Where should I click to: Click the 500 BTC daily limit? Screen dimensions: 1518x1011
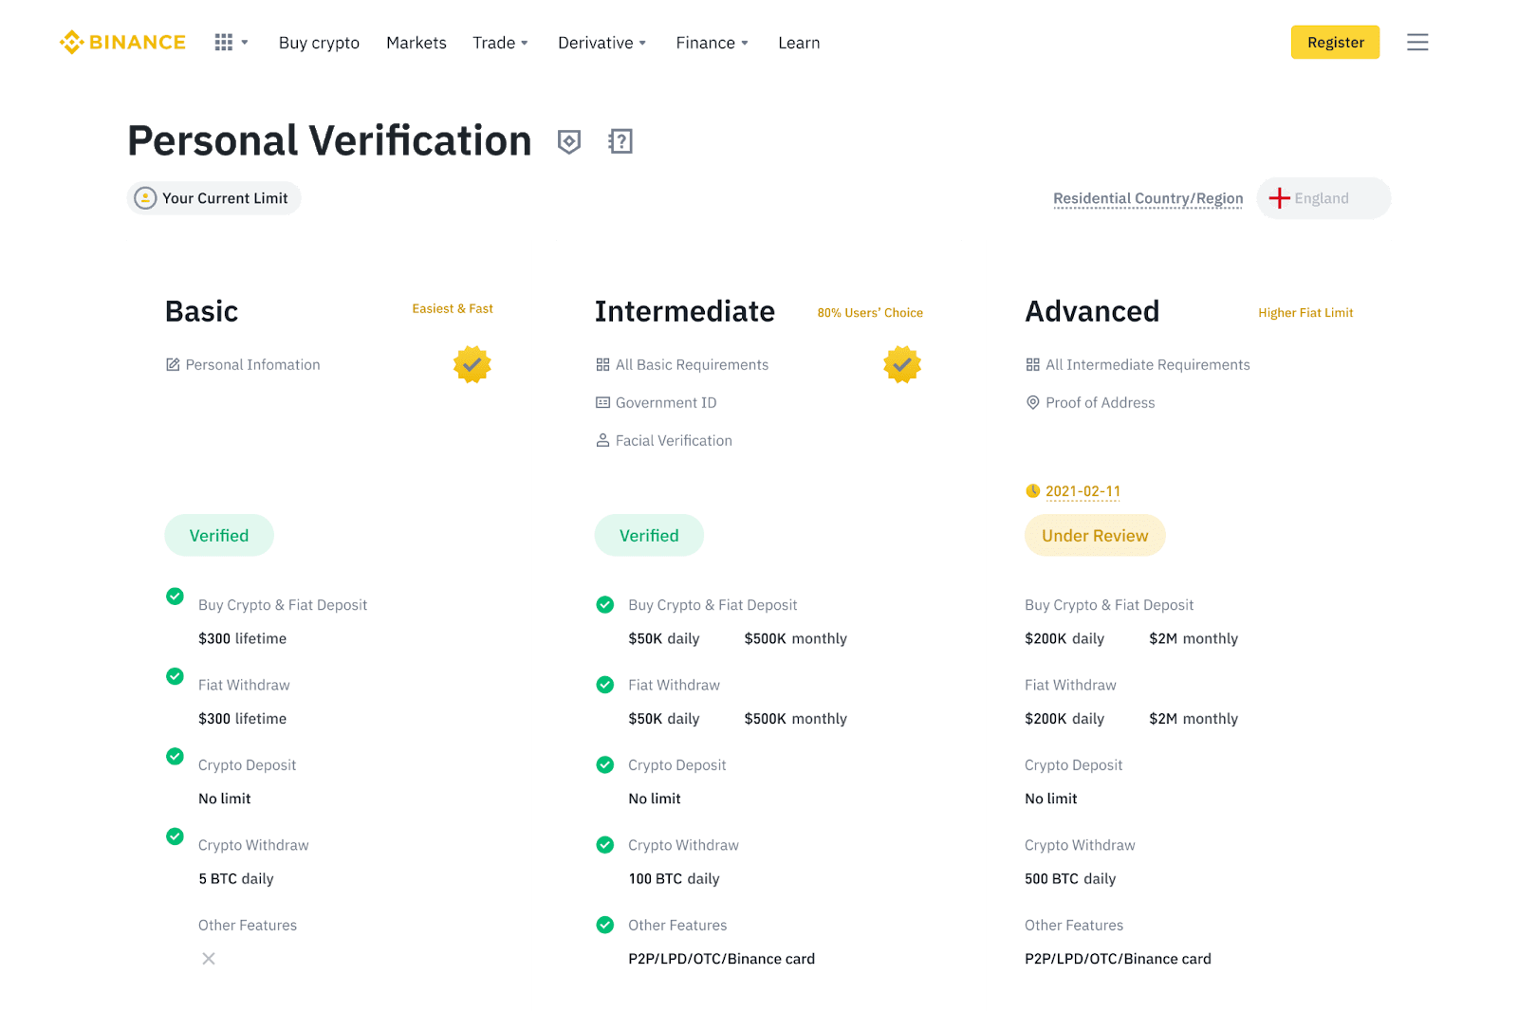[x=1070, y=879]
